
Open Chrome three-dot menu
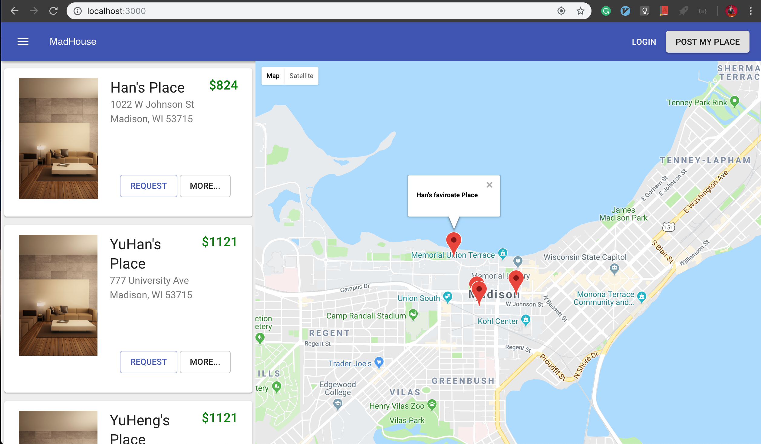pos(750,11)
